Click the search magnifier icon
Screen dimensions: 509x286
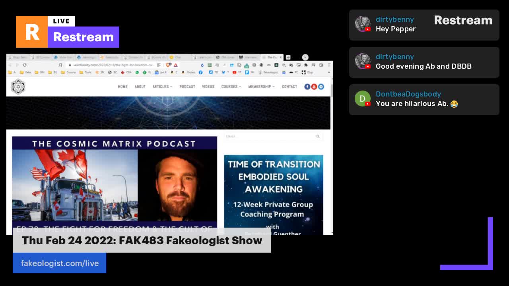coord(318,136)
